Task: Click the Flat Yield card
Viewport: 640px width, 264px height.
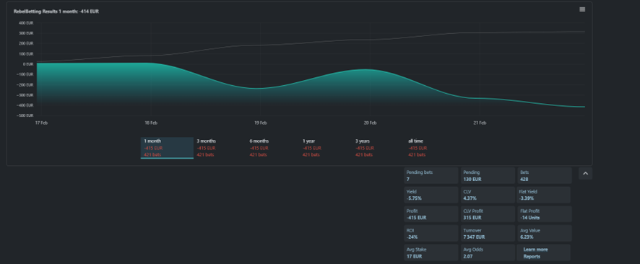Action: click(x=544, y=195)
